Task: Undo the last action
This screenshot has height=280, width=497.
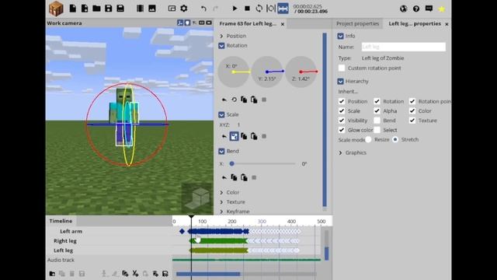Action: (x=203, y=9)
